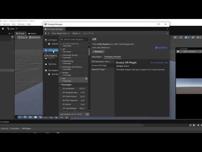Open the Pivot dropdown in Scene toolbar
Viewport: 202px width, 152px height.
22,37
